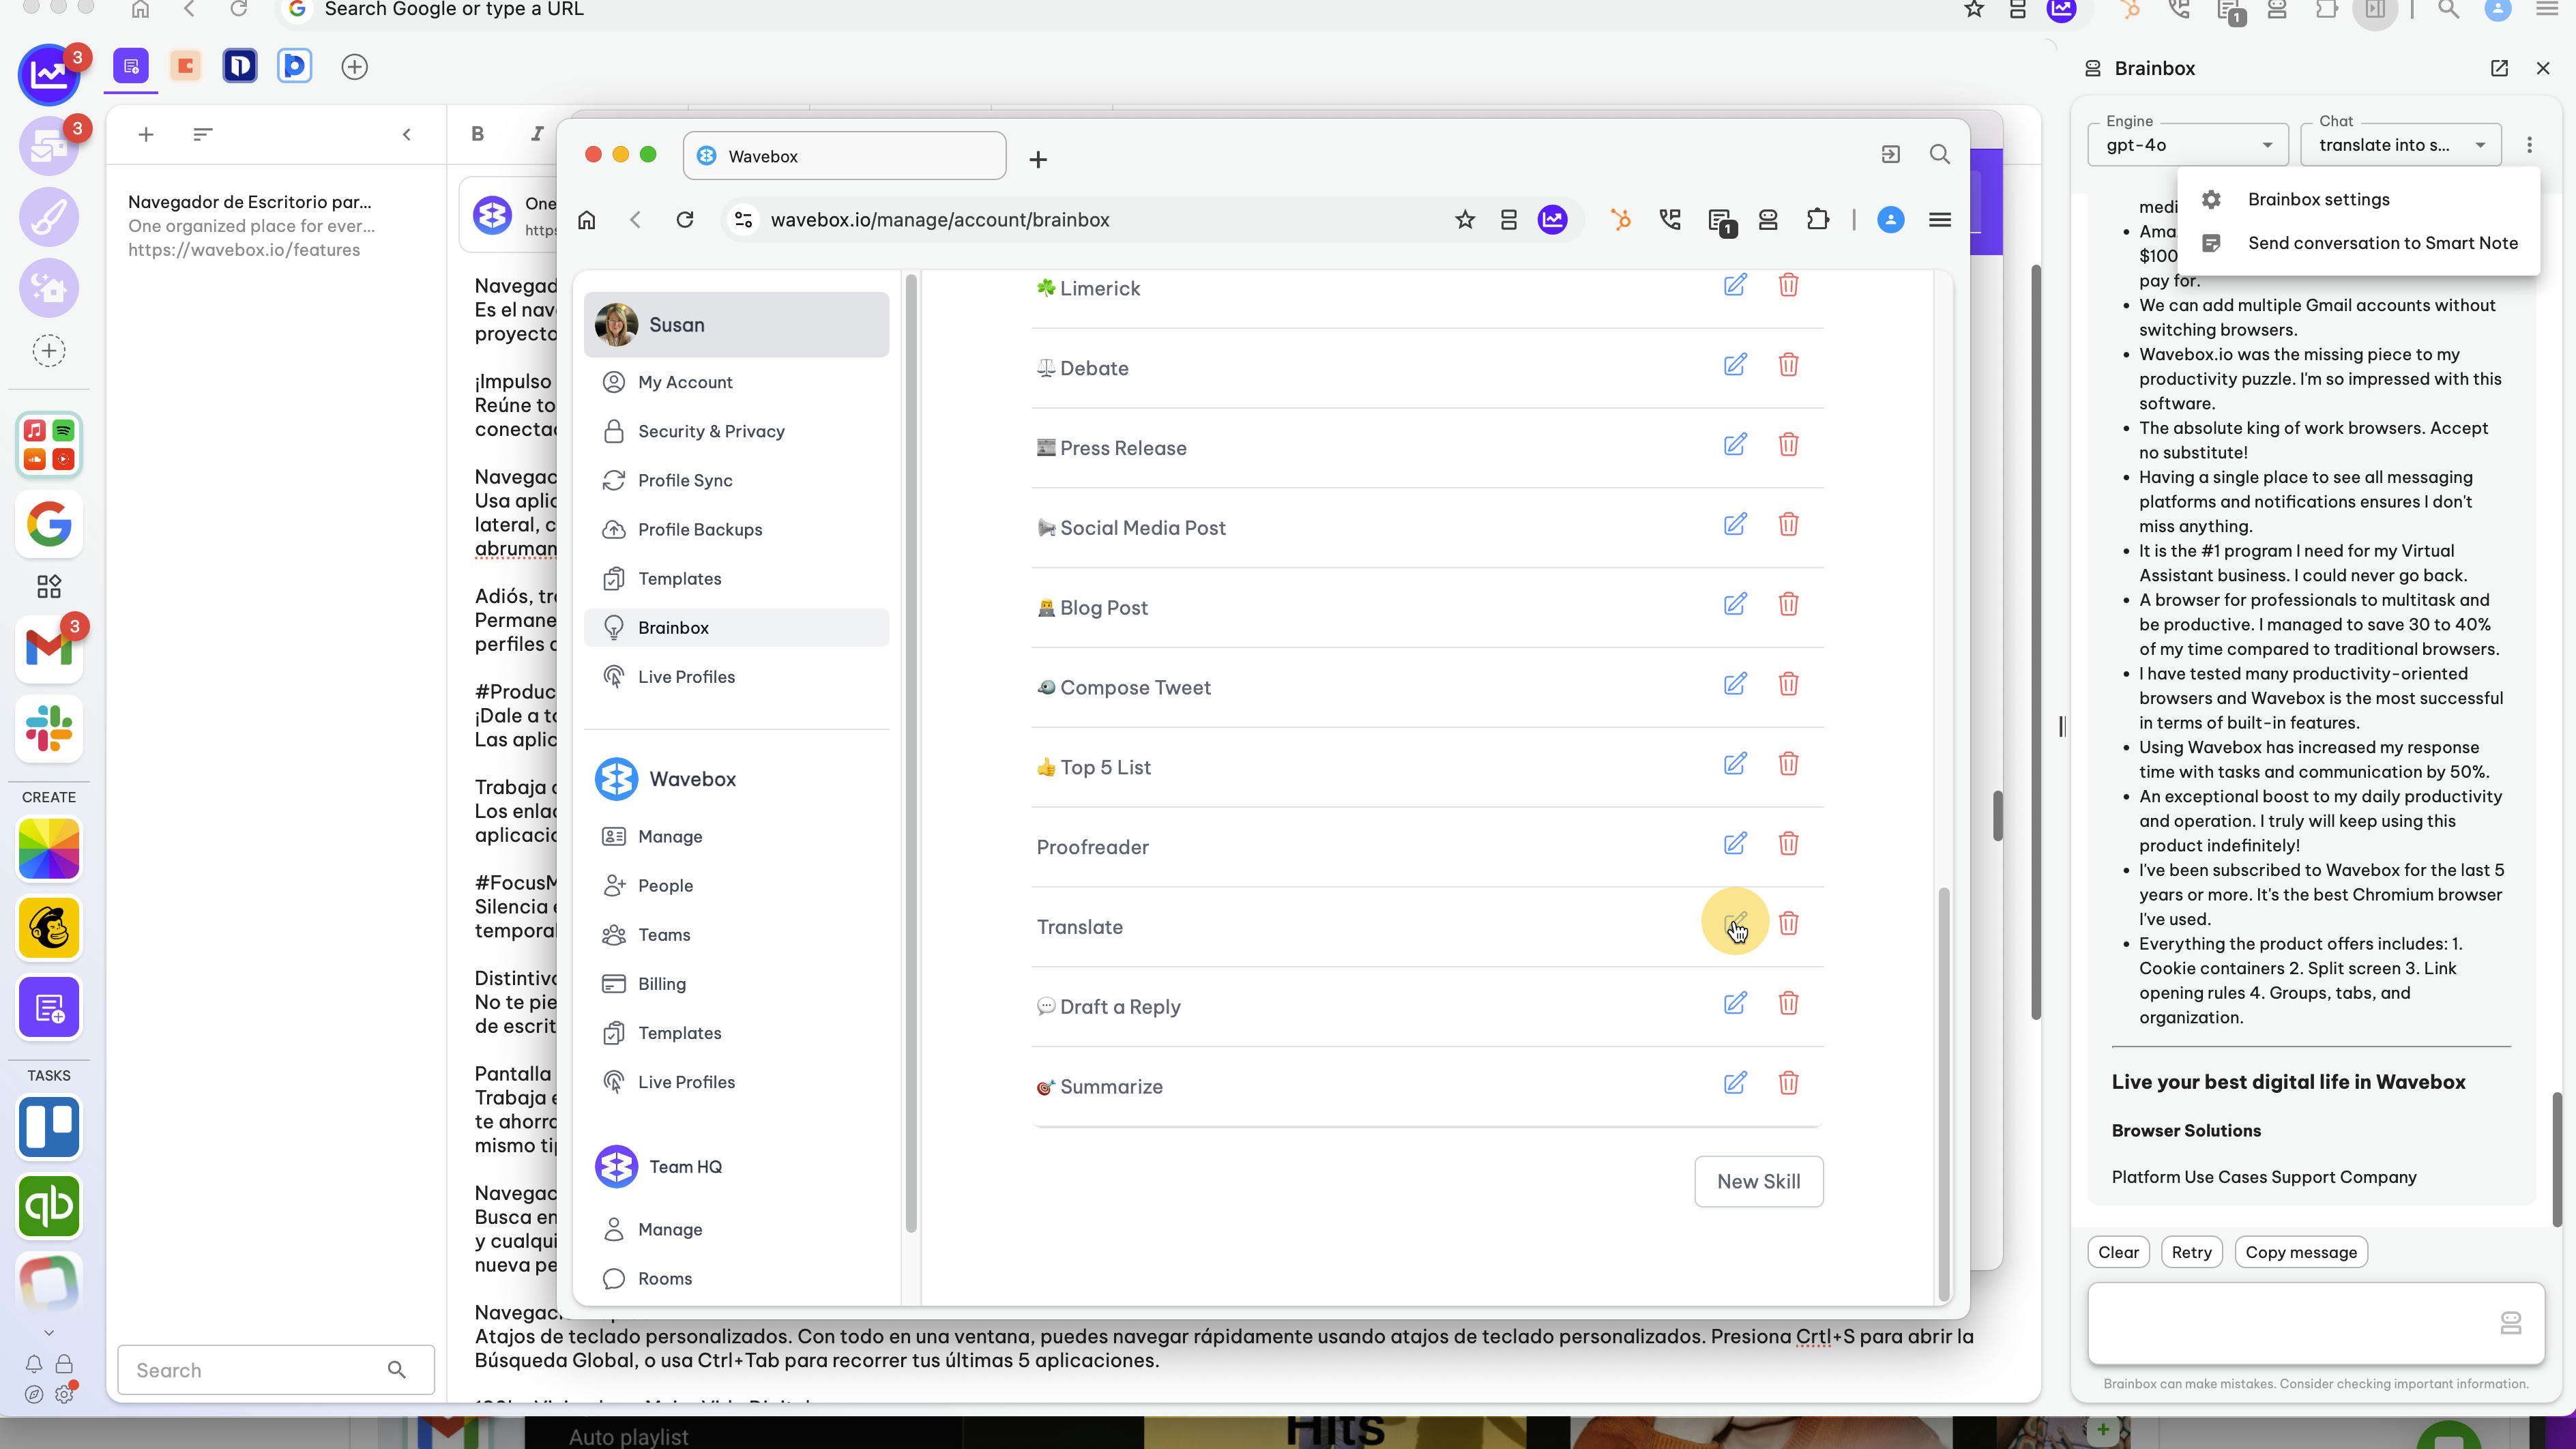Open the Wavebox window hamburger menu
The width and height of the screenshot is (2576, 1449).
point(1939,220)
